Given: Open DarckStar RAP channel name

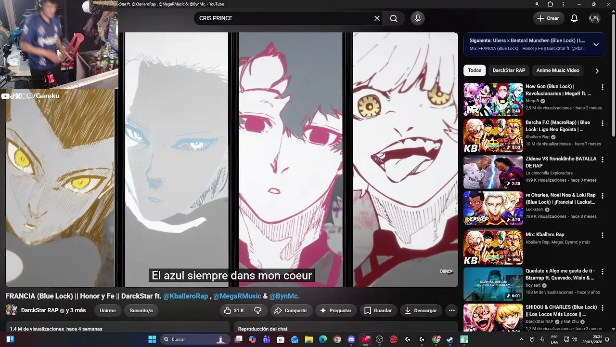Looking at the screenshot, I should click(x=39, y=310).
